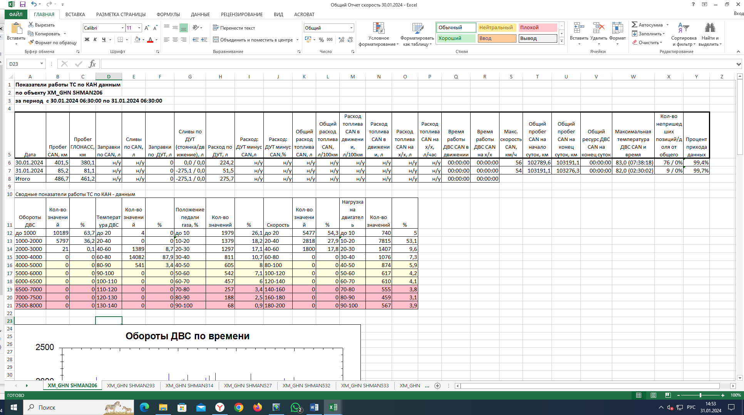Open the font size dropdown

[x=139, y=28]
